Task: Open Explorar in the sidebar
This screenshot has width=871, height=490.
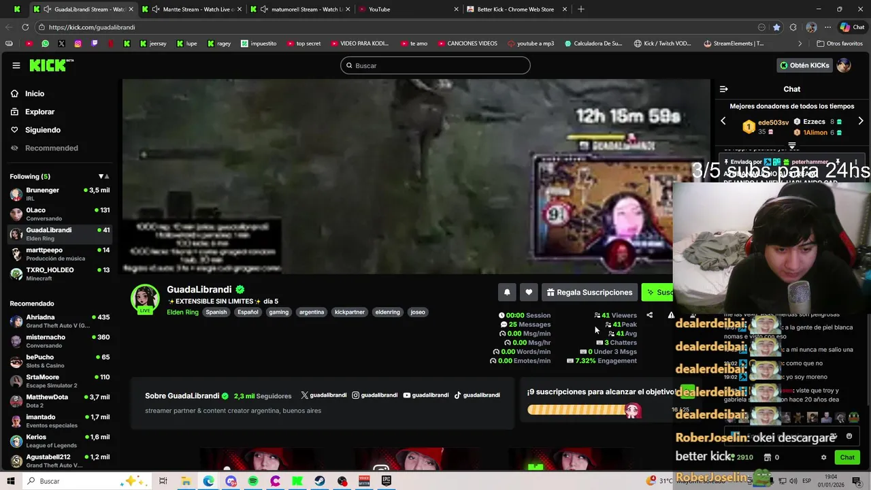Action: [39, 112]
